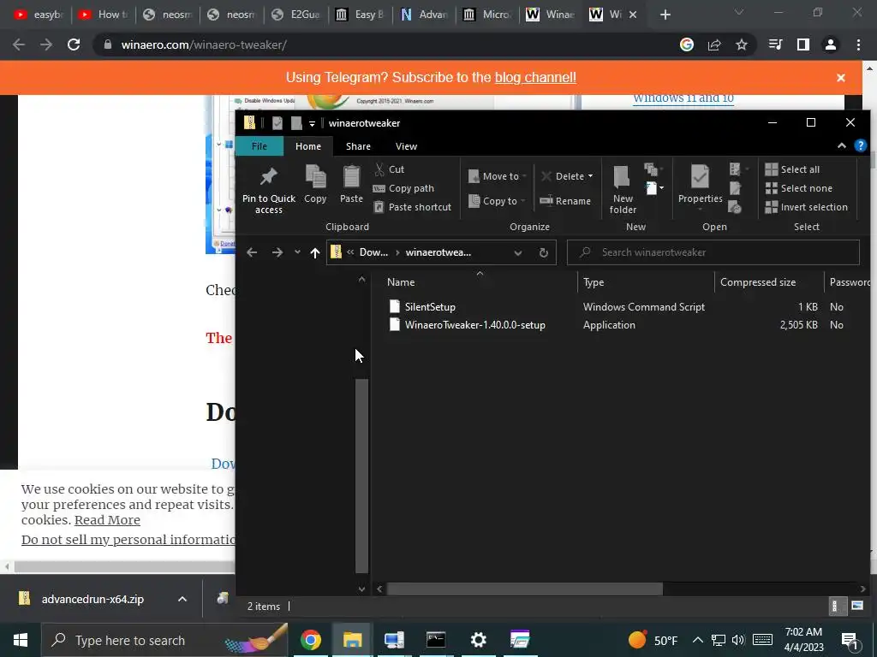Screen dimensions: 877x657
Task: Click the navigation pane vertical scrollbar
Action: tap(362, 476)
